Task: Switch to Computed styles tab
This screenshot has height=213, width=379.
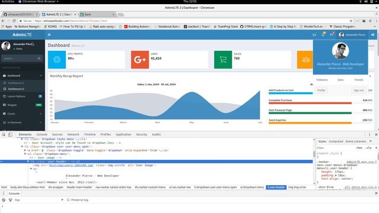Action: point(336,141)
